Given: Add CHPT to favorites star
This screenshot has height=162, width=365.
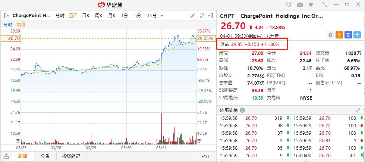Looking at the screenshot, I should pos(357,35).
